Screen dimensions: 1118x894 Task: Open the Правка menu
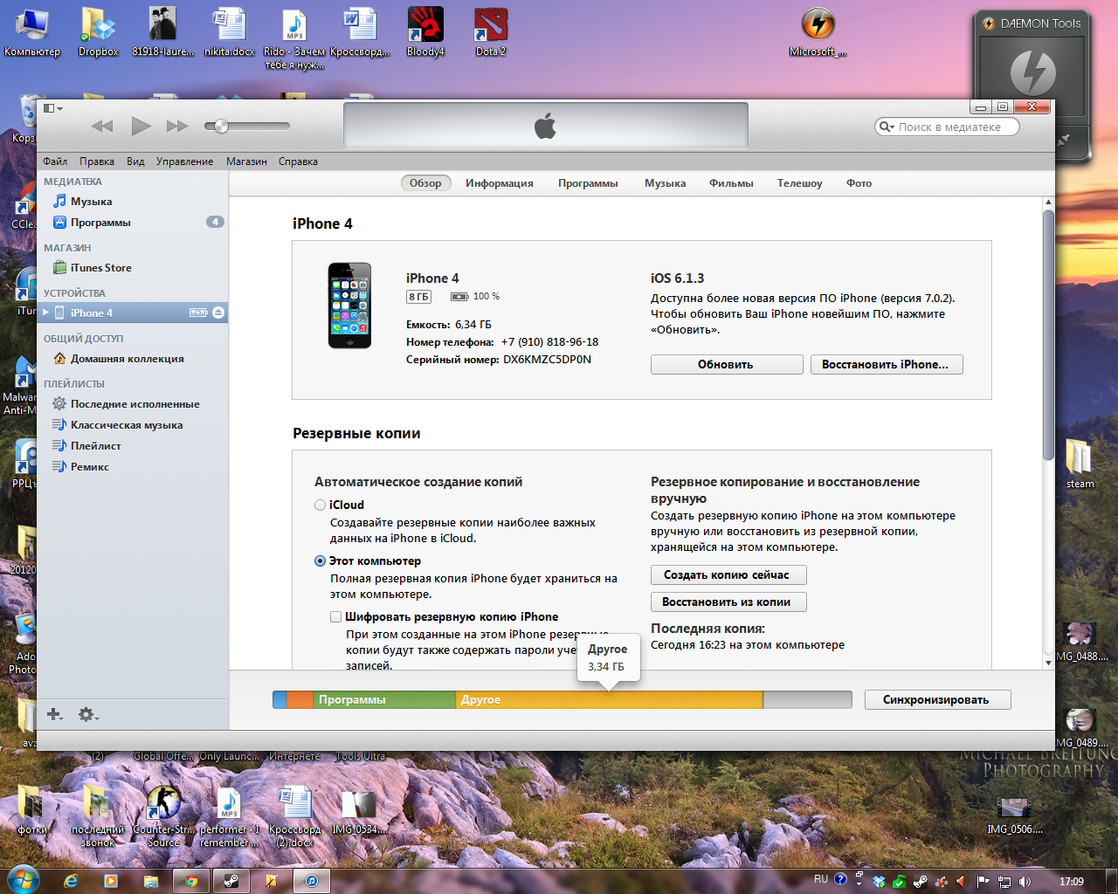click(x=97, y=162)
